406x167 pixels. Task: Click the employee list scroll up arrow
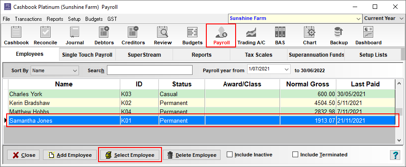click(x=399, y=83)
